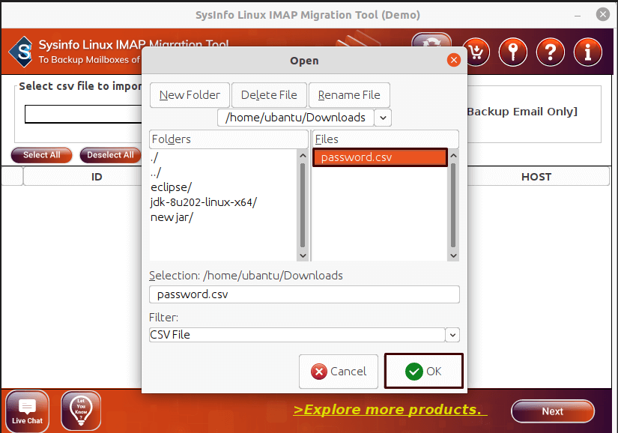Click Folders list scroll down arrow
618x433 pixels.
tap(303, 255)
